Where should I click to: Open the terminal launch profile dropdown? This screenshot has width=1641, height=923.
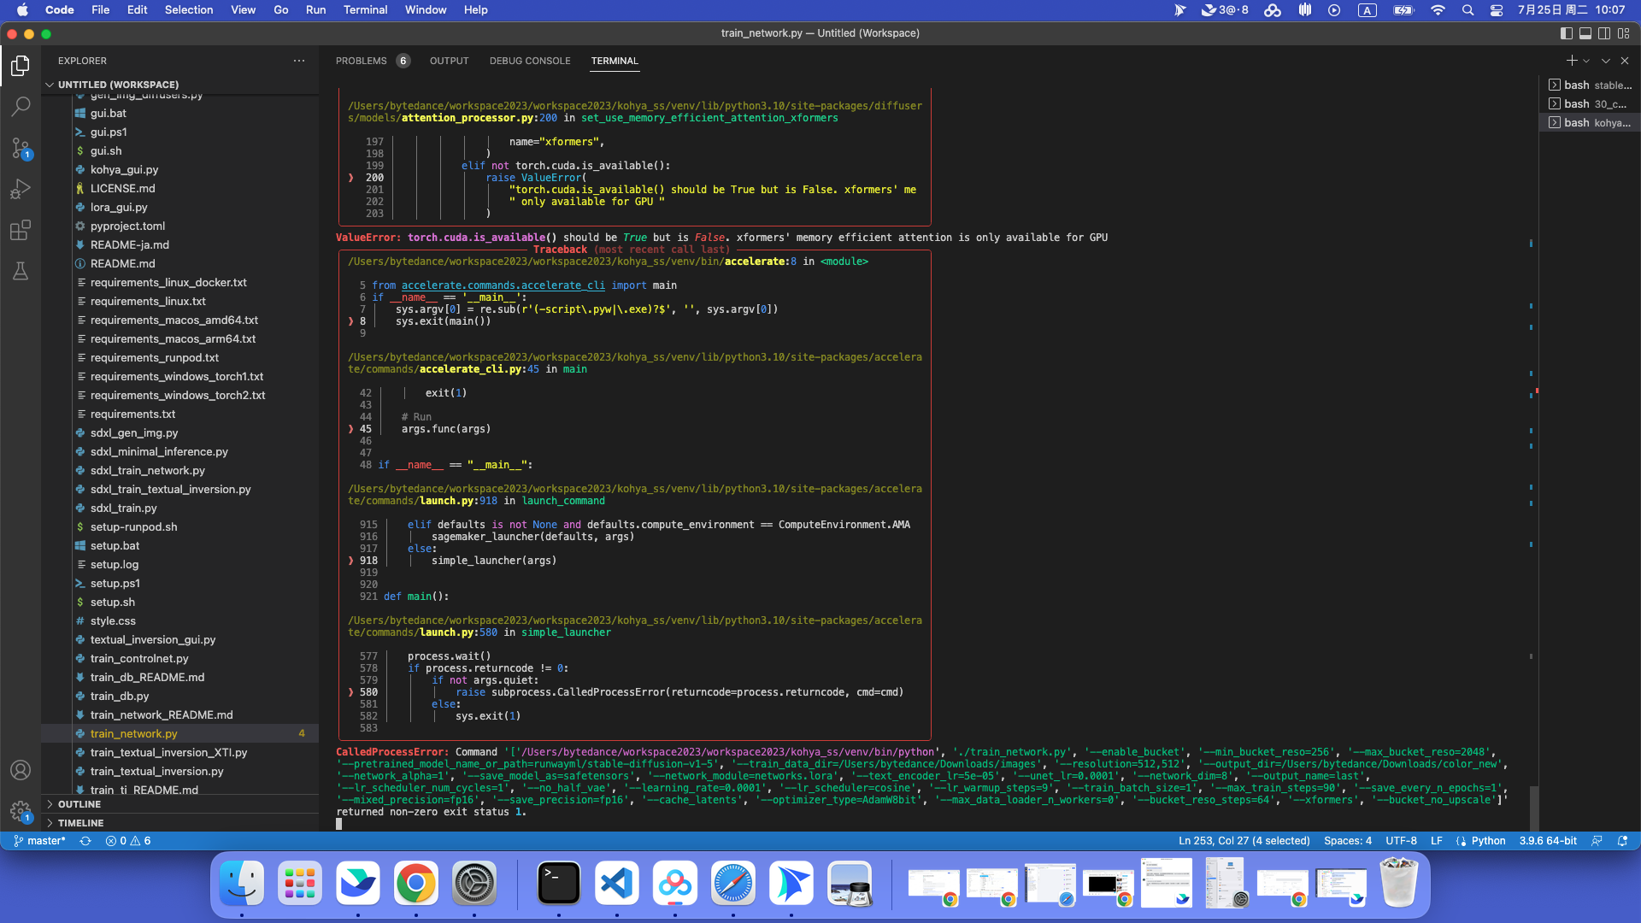[1586, 61]
